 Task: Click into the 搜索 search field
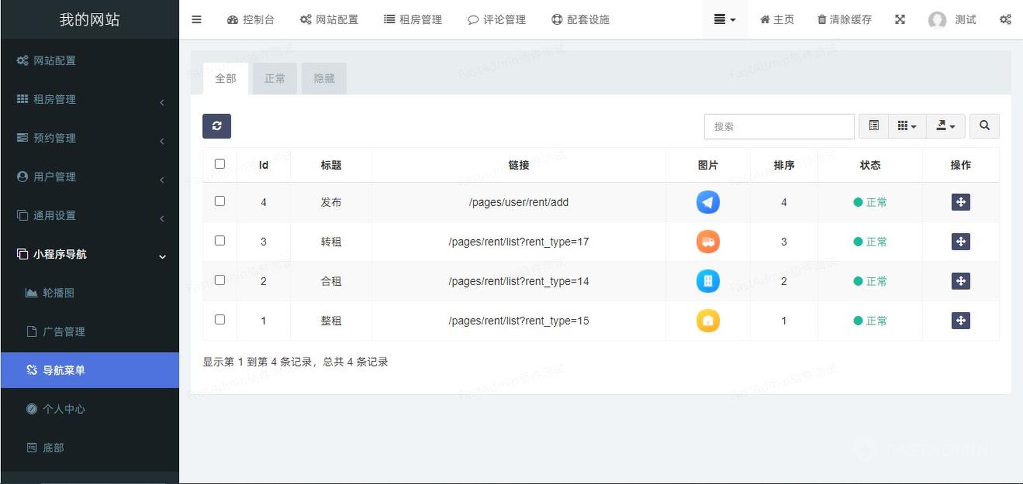click(778, 126)
